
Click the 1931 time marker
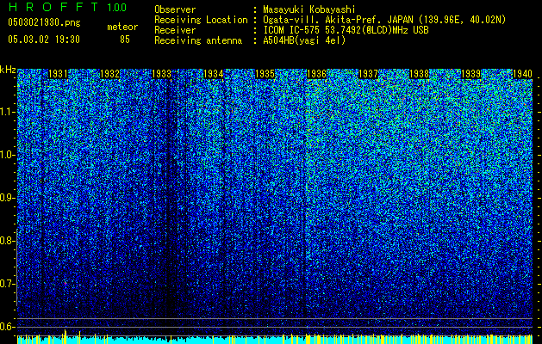58,74
